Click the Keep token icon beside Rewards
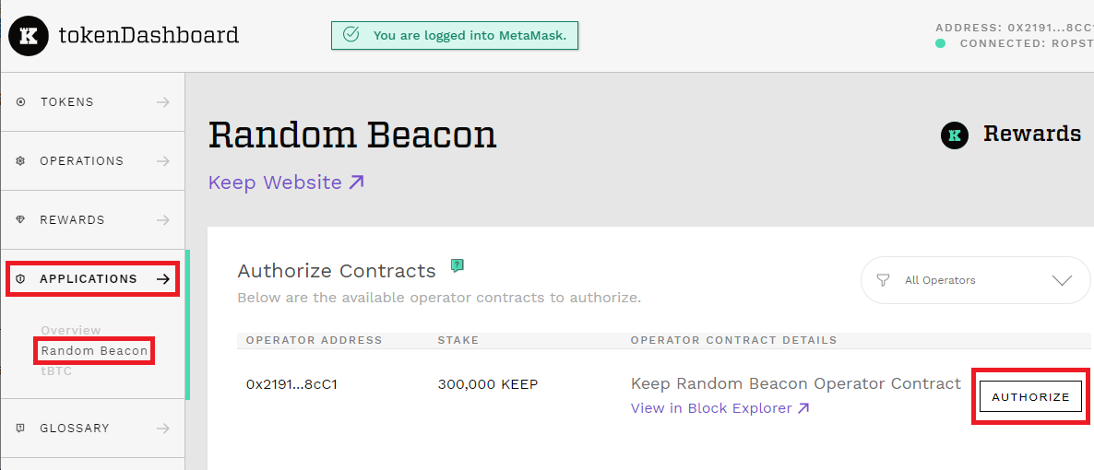The width and height of the screenshot is (1094, 470). (955, 135)
